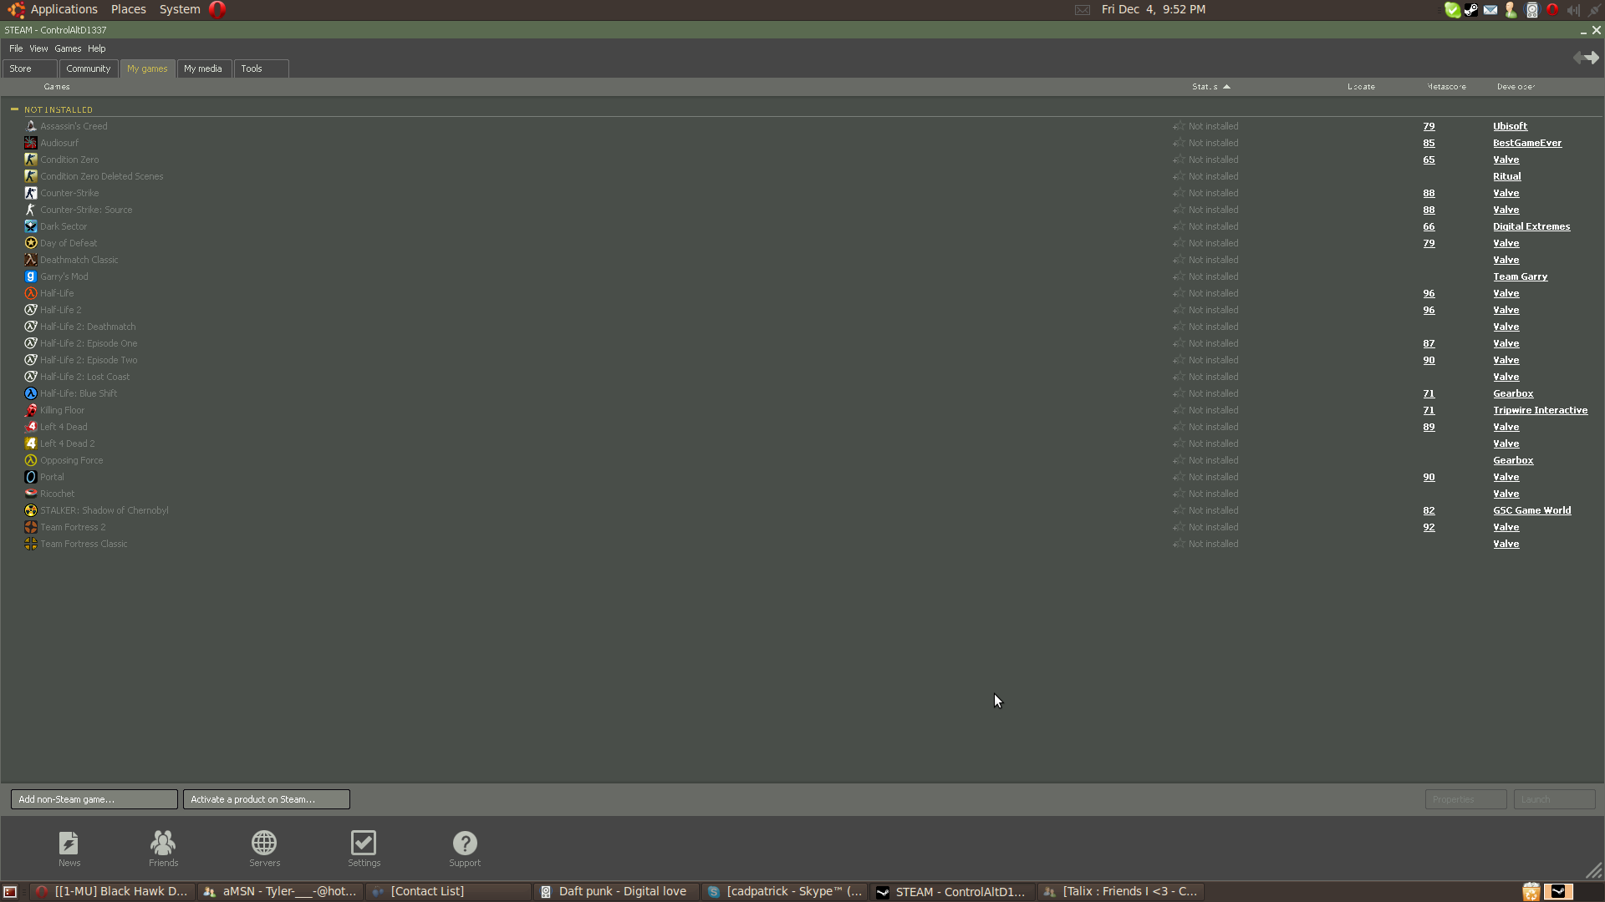The height and width of the screenshot is (902, 1605).
Task: Click the Half-Life 2 game icon
Action: click(x=31, y=310)
